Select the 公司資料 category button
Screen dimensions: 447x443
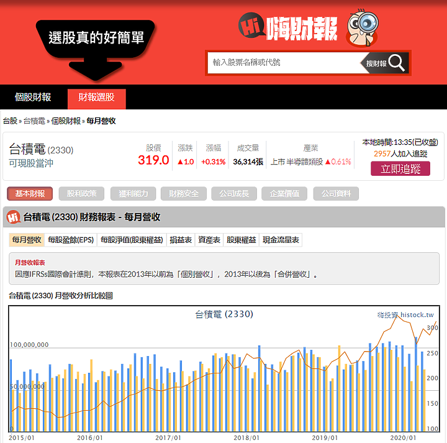tap(336, 194)
